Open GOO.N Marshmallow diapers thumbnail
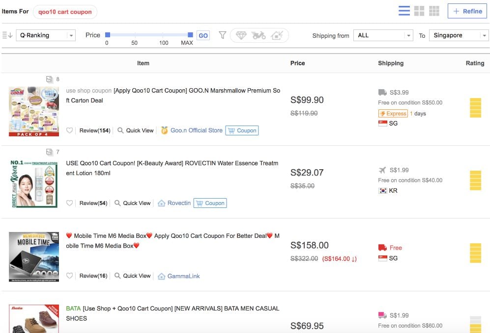Image resolution: width=490 pixels, height=333 pixels. tap(34, 111)
